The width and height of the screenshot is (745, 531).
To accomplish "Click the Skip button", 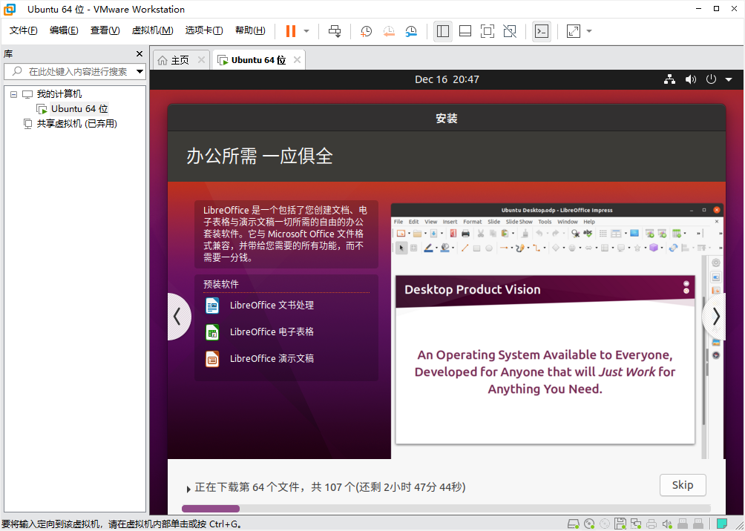I will [x=683, y=485].
